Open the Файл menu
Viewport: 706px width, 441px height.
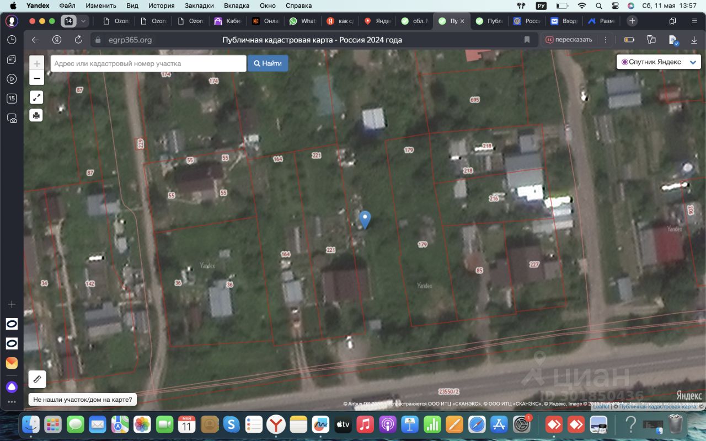(x=67, y=6)
